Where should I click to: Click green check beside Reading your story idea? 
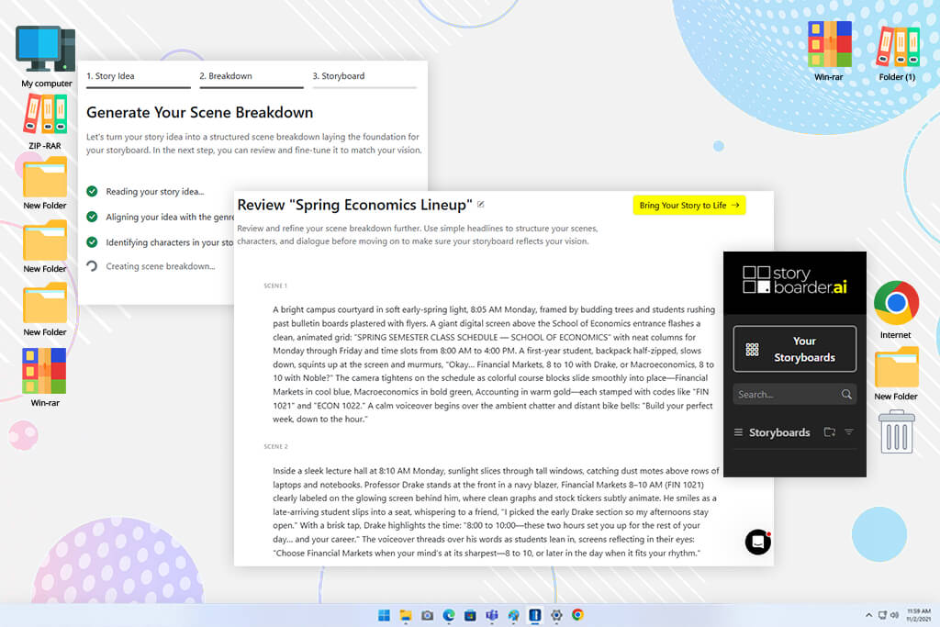tap(92, 191)
